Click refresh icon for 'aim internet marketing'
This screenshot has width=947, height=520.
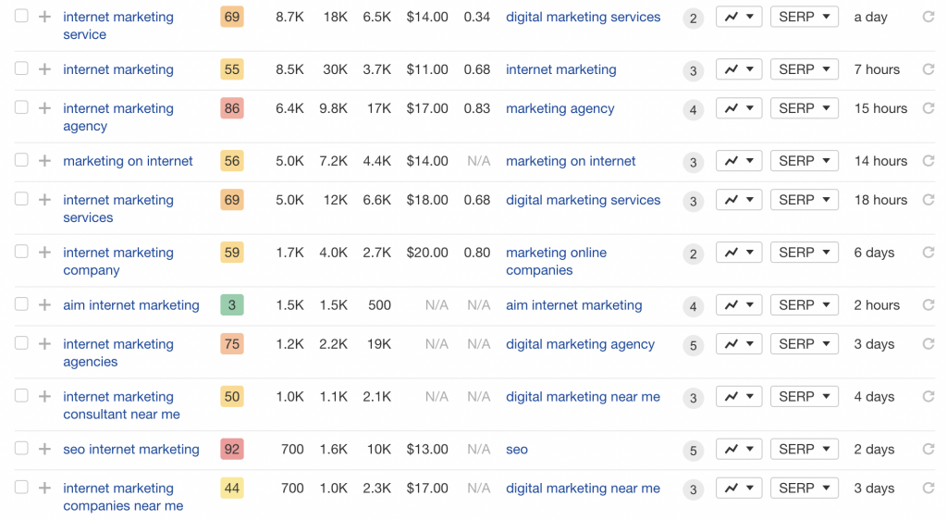929,305
